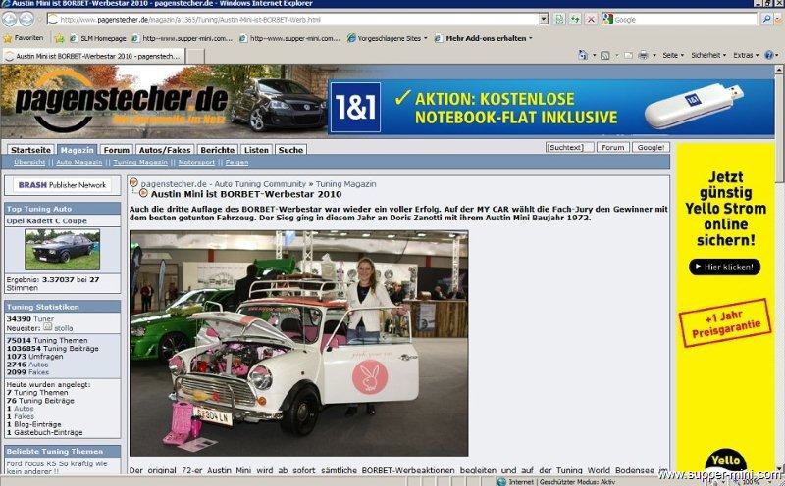Open Ford Focus RS popular topic link
Image resolution: width=785 pixels, height=486 pixels.
[x=56, y=467]
